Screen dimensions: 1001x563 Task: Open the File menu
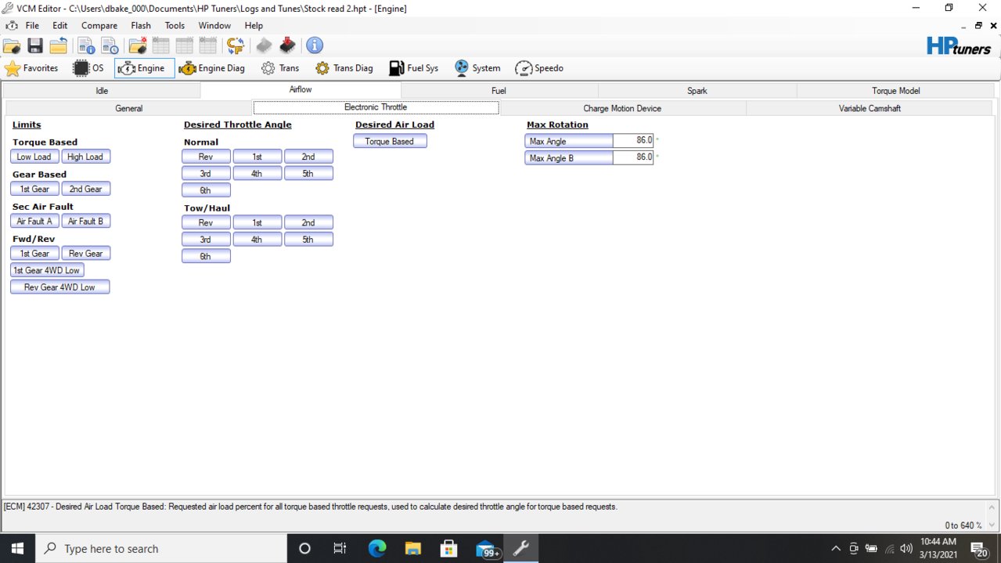[32, 25]
